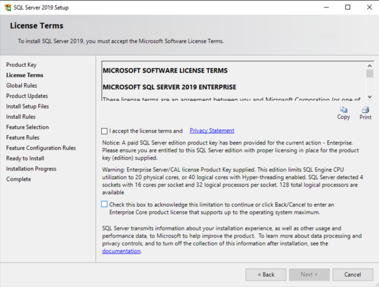The height and width of the screenshot is (287, 379).
Task: Select the Global Rules step
Action: pos(23,85)
